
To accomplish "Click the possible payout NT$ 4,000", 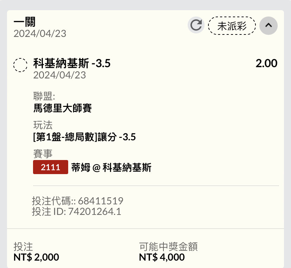I will [x=162, y=257].
